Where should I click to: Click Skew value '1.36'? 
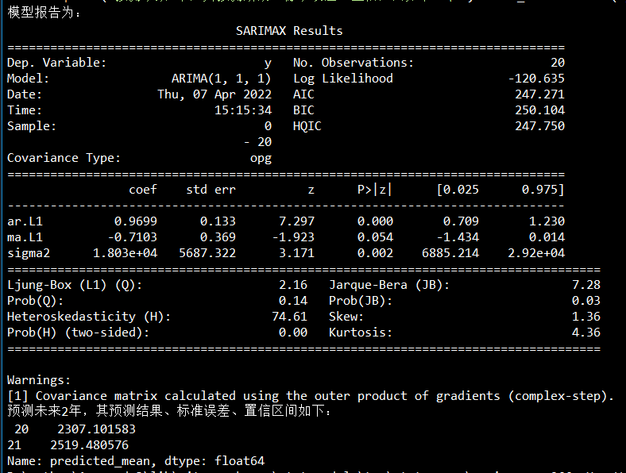586,317
